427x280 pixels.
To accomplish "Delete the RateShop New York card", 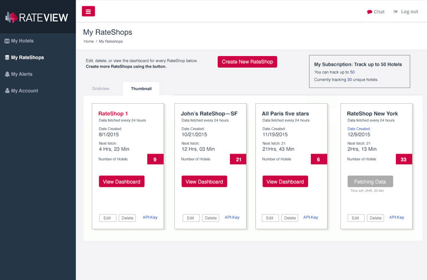I will tap(375, 218).
